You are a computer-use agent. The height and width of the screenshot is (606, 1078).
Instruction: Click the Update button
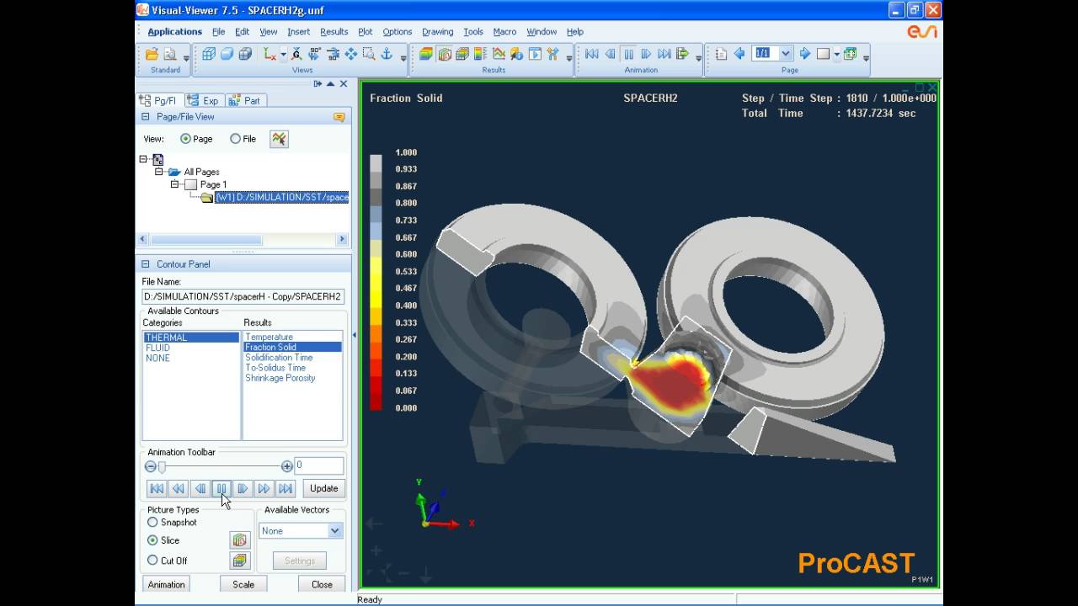(x=323, y=488)
